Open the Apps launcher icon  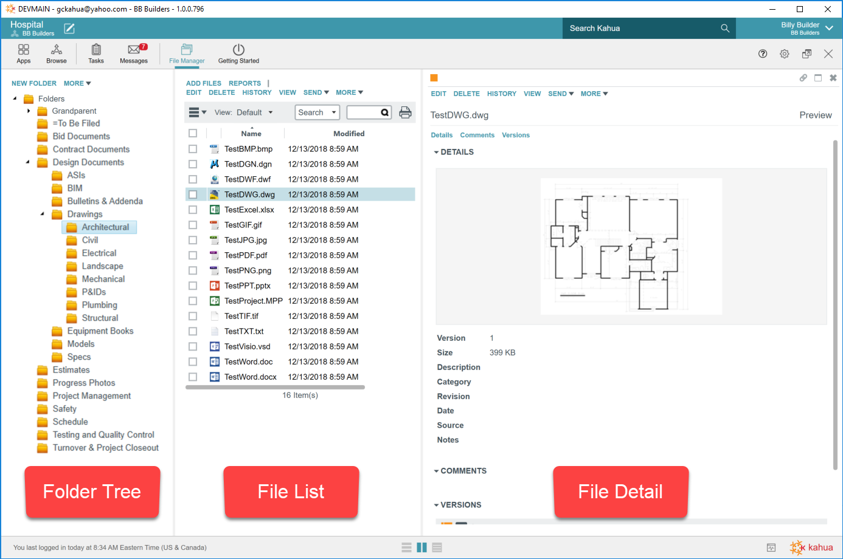click(x=24, y=50)
